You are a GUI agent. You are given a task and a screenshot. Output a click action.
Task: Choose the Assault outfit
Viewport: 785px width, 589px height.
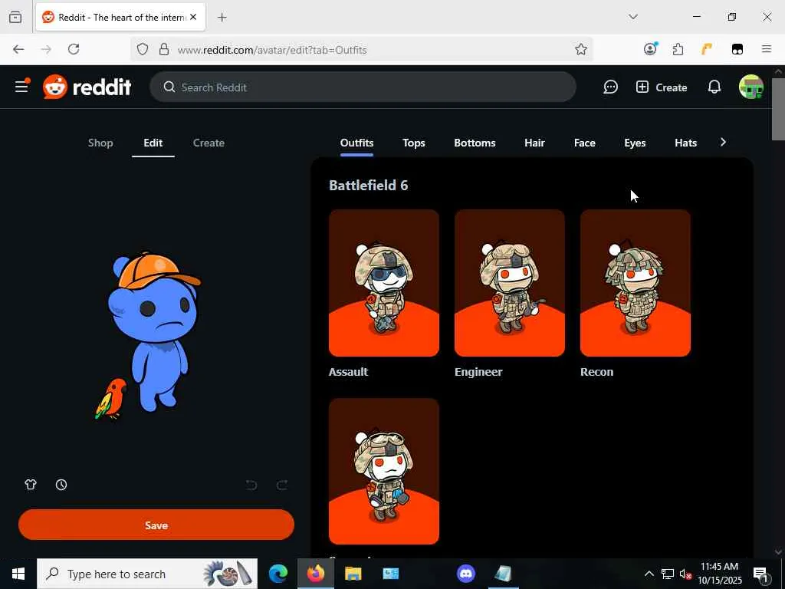pyautogui.click(x=384, y=283)
